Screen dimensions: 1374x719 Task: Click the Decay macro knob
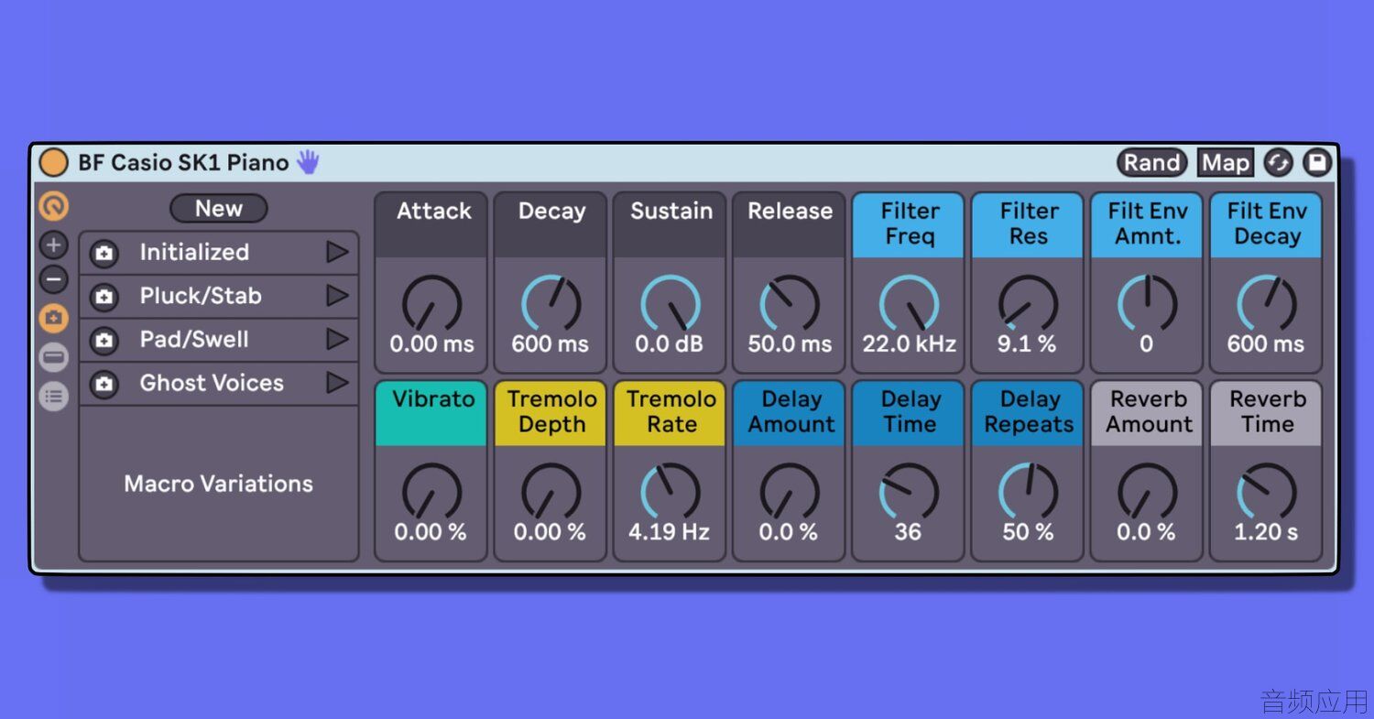(551, 304)
